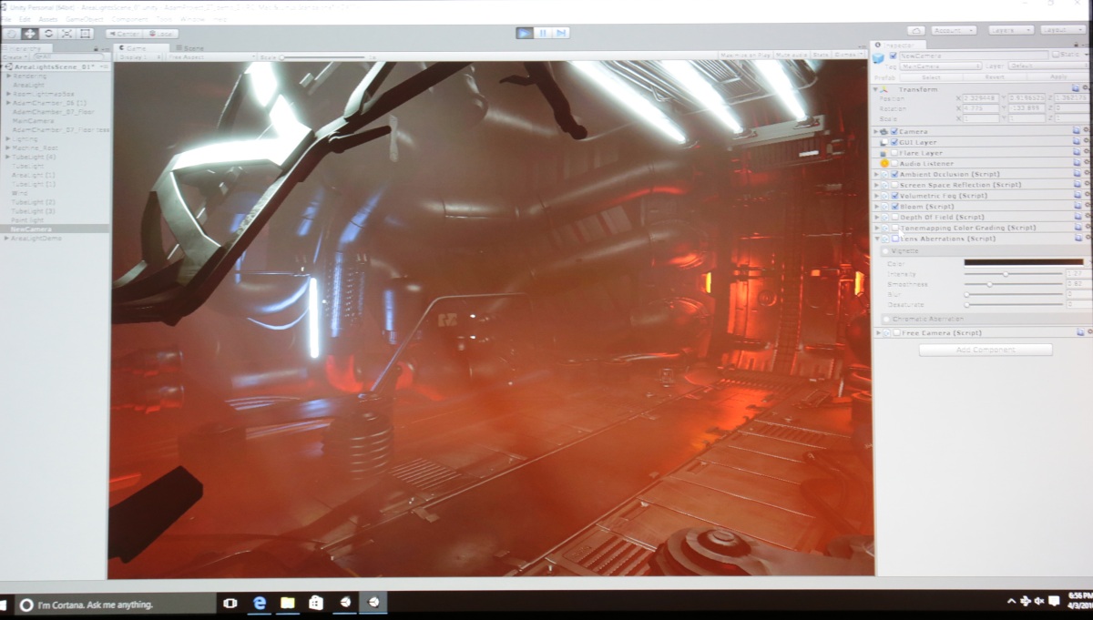Select the Rotate tool in toolbar

[48, 34]
